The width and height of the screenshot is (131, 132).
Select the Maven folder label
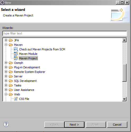pos(18,45)
